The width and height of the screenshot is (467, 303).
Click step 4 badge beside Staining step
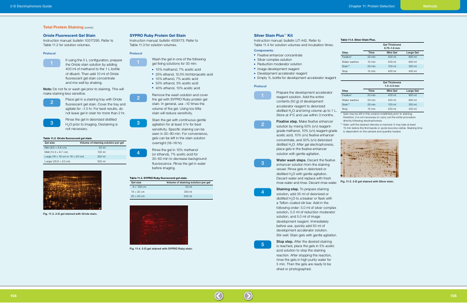pyautogui.click(x=262, y=192)
